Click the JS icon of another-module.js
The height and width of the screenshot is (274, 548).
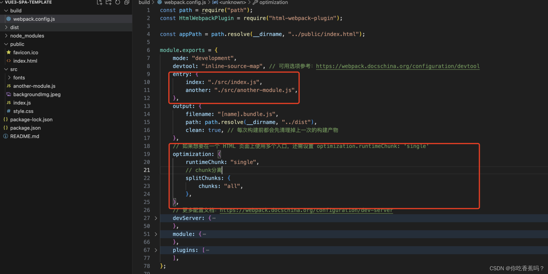pos(9,86)
